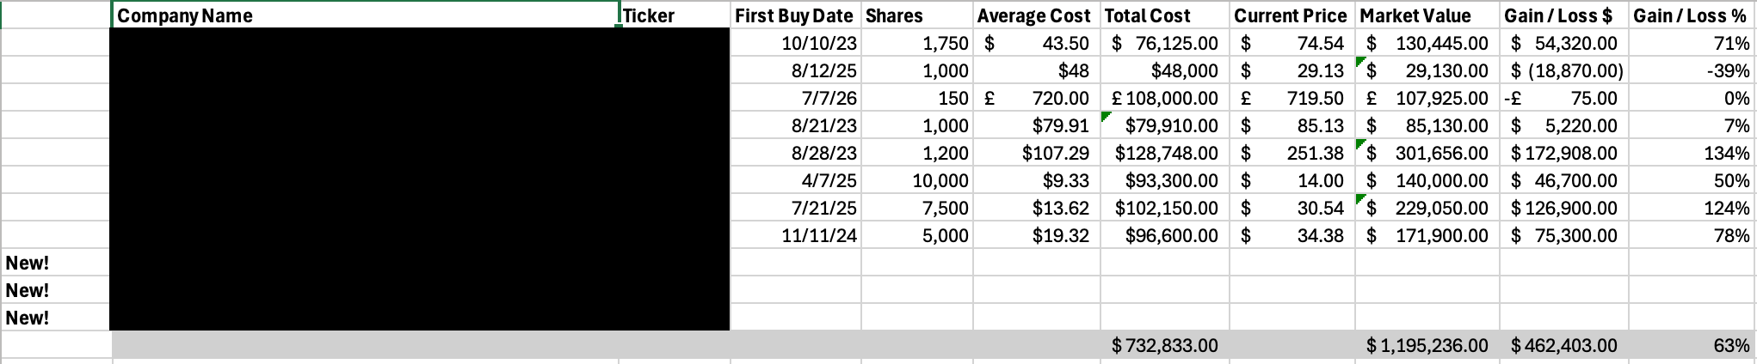Click the £108,000.00 total cost cell
This screenshot has height=364, width=1757.
tap(1165, 98)
